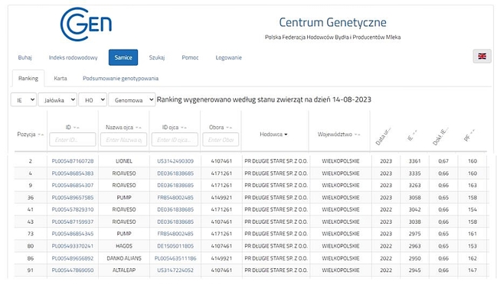The height and width of the screenshot is (285, 497).
Task: Sort by Hodowca column arrow
Action: point(286,134)
